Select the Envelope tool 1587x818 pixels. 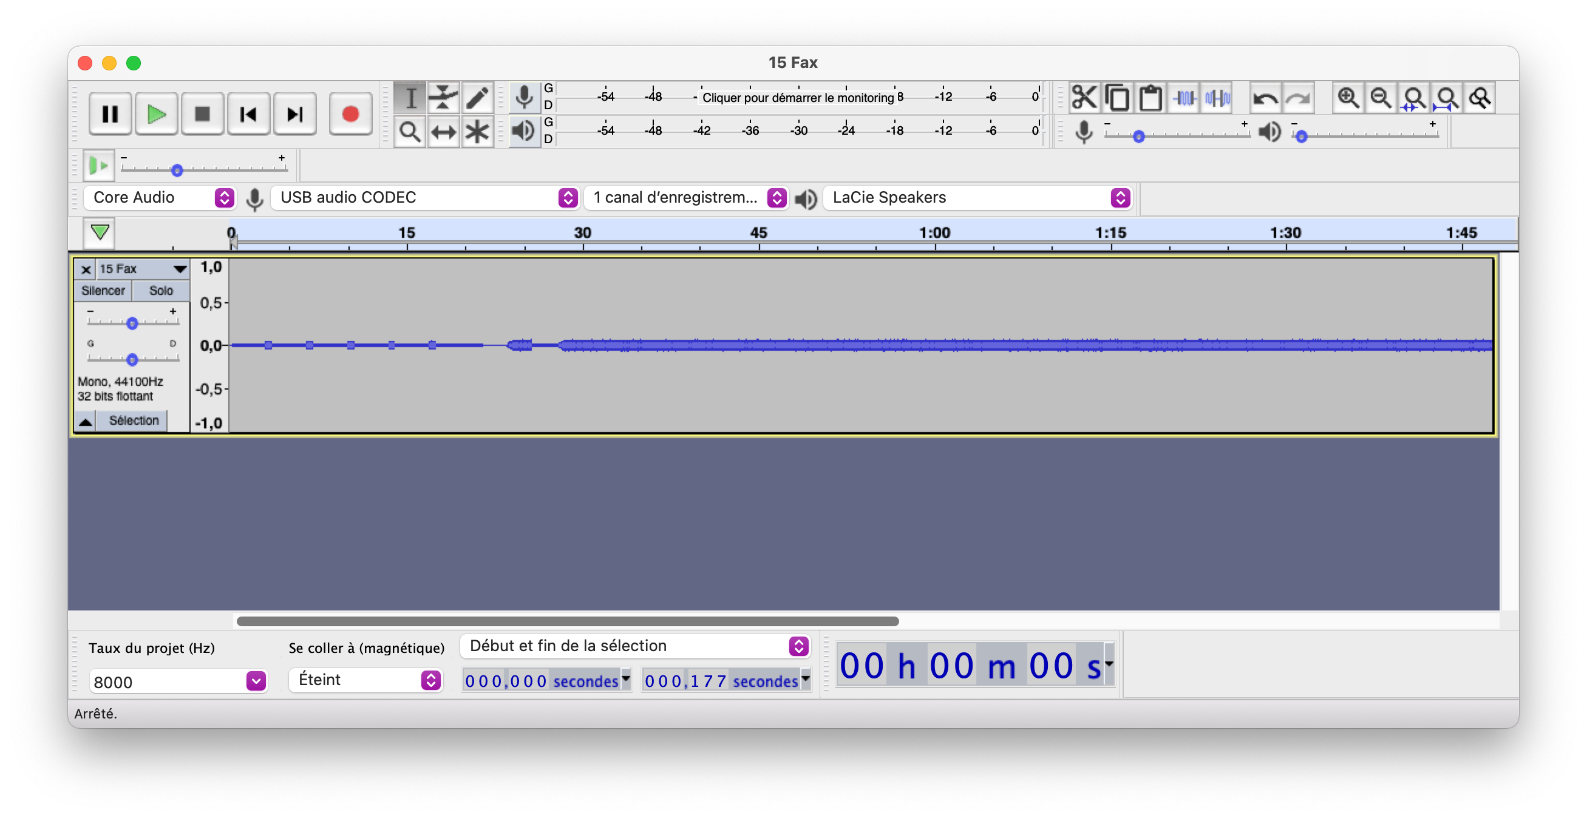coord(443,97)
